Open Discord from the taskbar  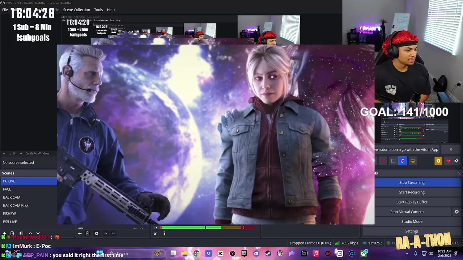point(256,253)
